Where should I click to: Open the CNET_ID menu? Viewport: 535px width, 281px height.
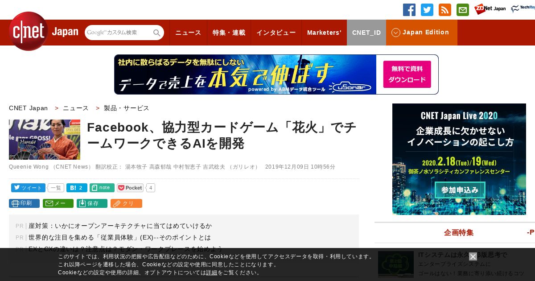(x=366, y=33)
